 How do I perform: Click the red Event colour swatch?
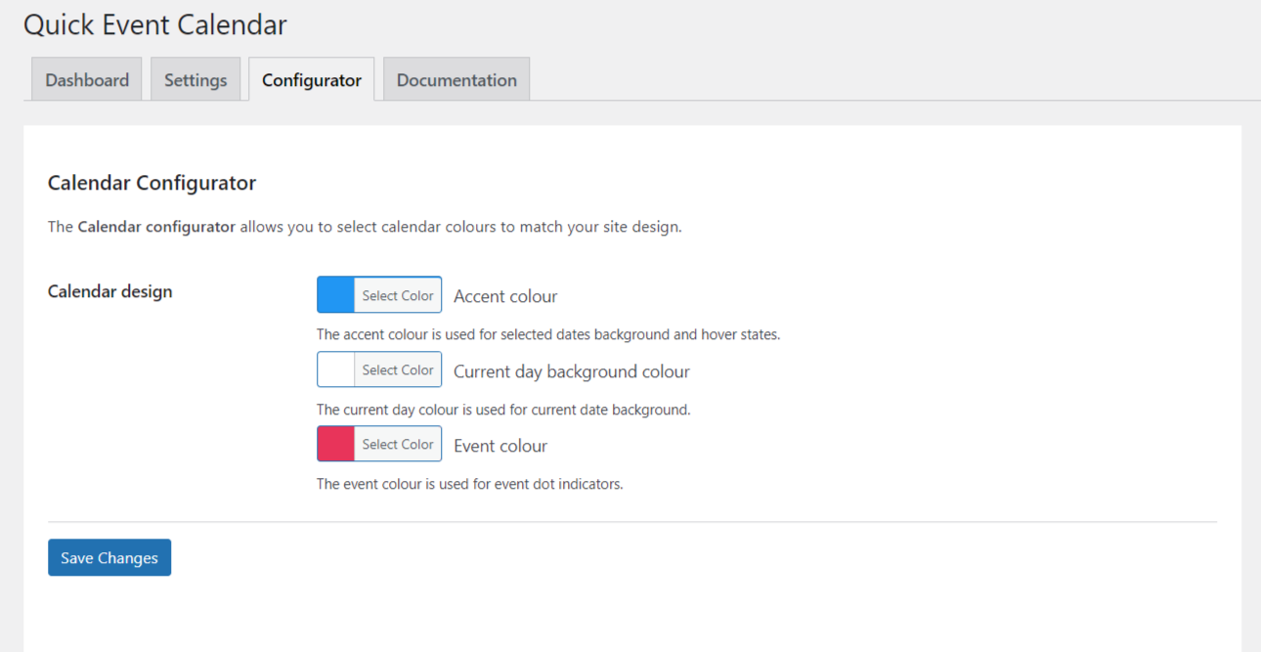tap(335, 444)
